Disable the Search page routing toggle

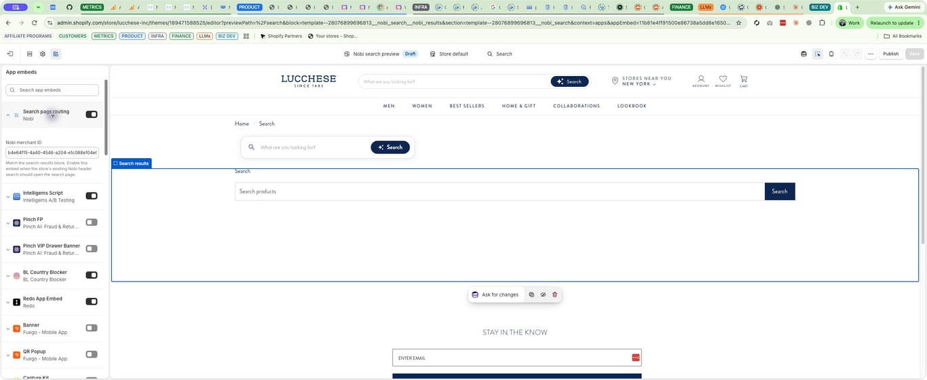coord(92,114)
